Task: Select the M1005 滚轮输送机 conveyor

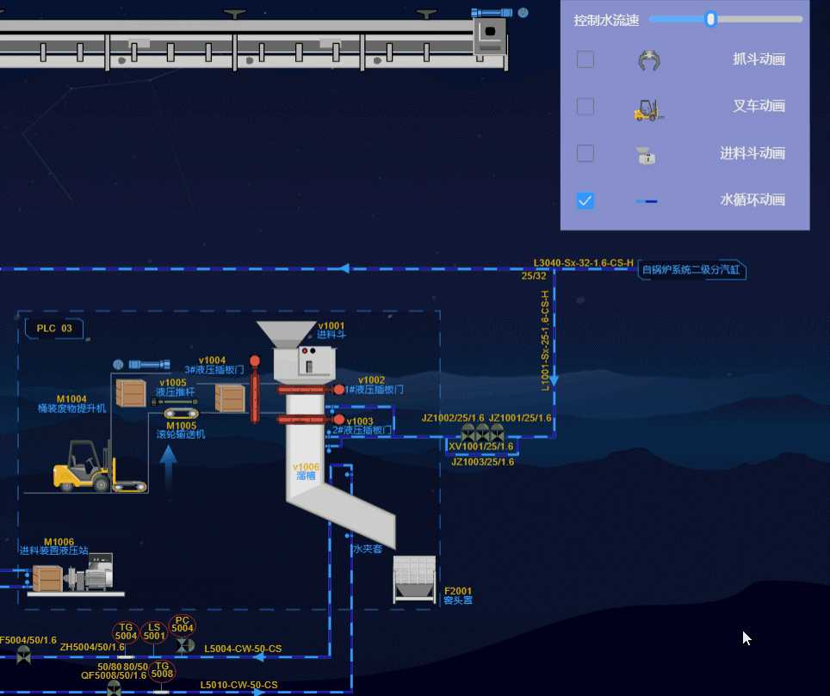Action: tap(182, 414)
